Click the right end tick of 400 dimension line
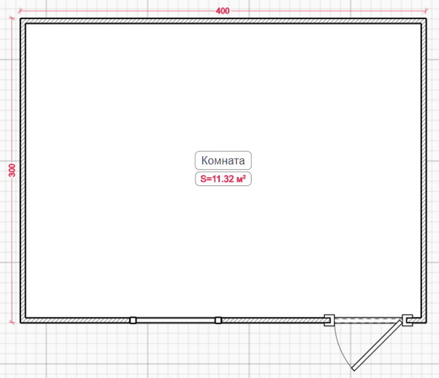This screenshot has width=439, height=378. (425, 11)
